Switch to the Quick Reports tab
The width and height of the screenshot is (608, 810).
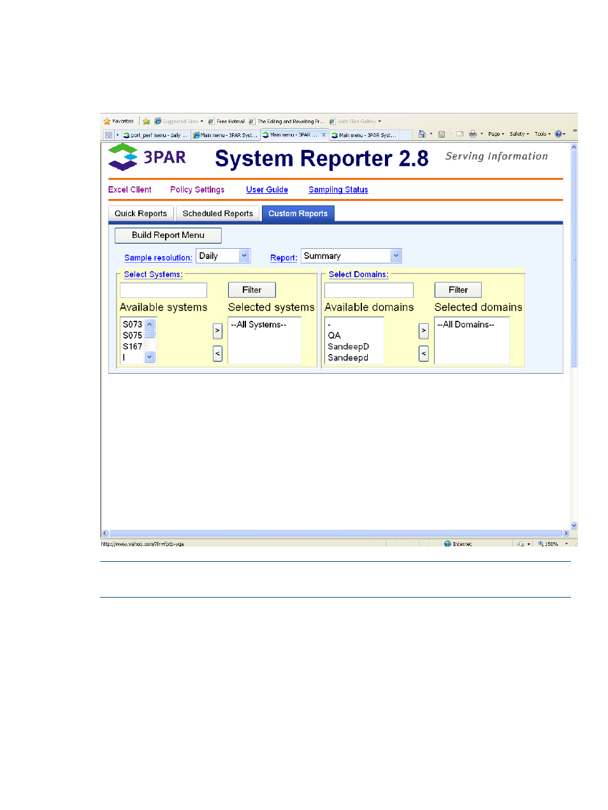click(141, 214)
